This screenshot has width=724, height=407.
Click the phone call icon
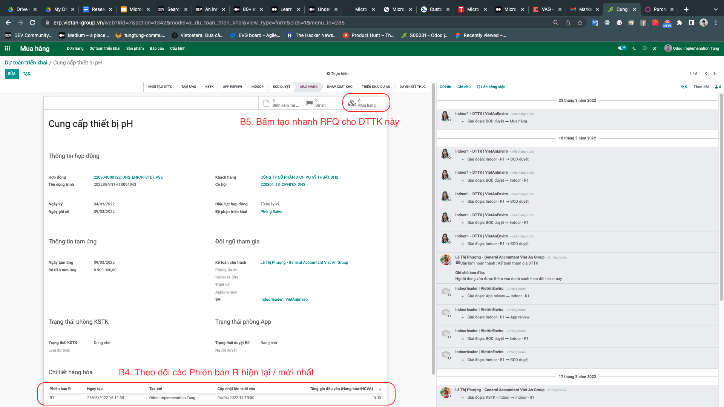(x=634, y=48)
